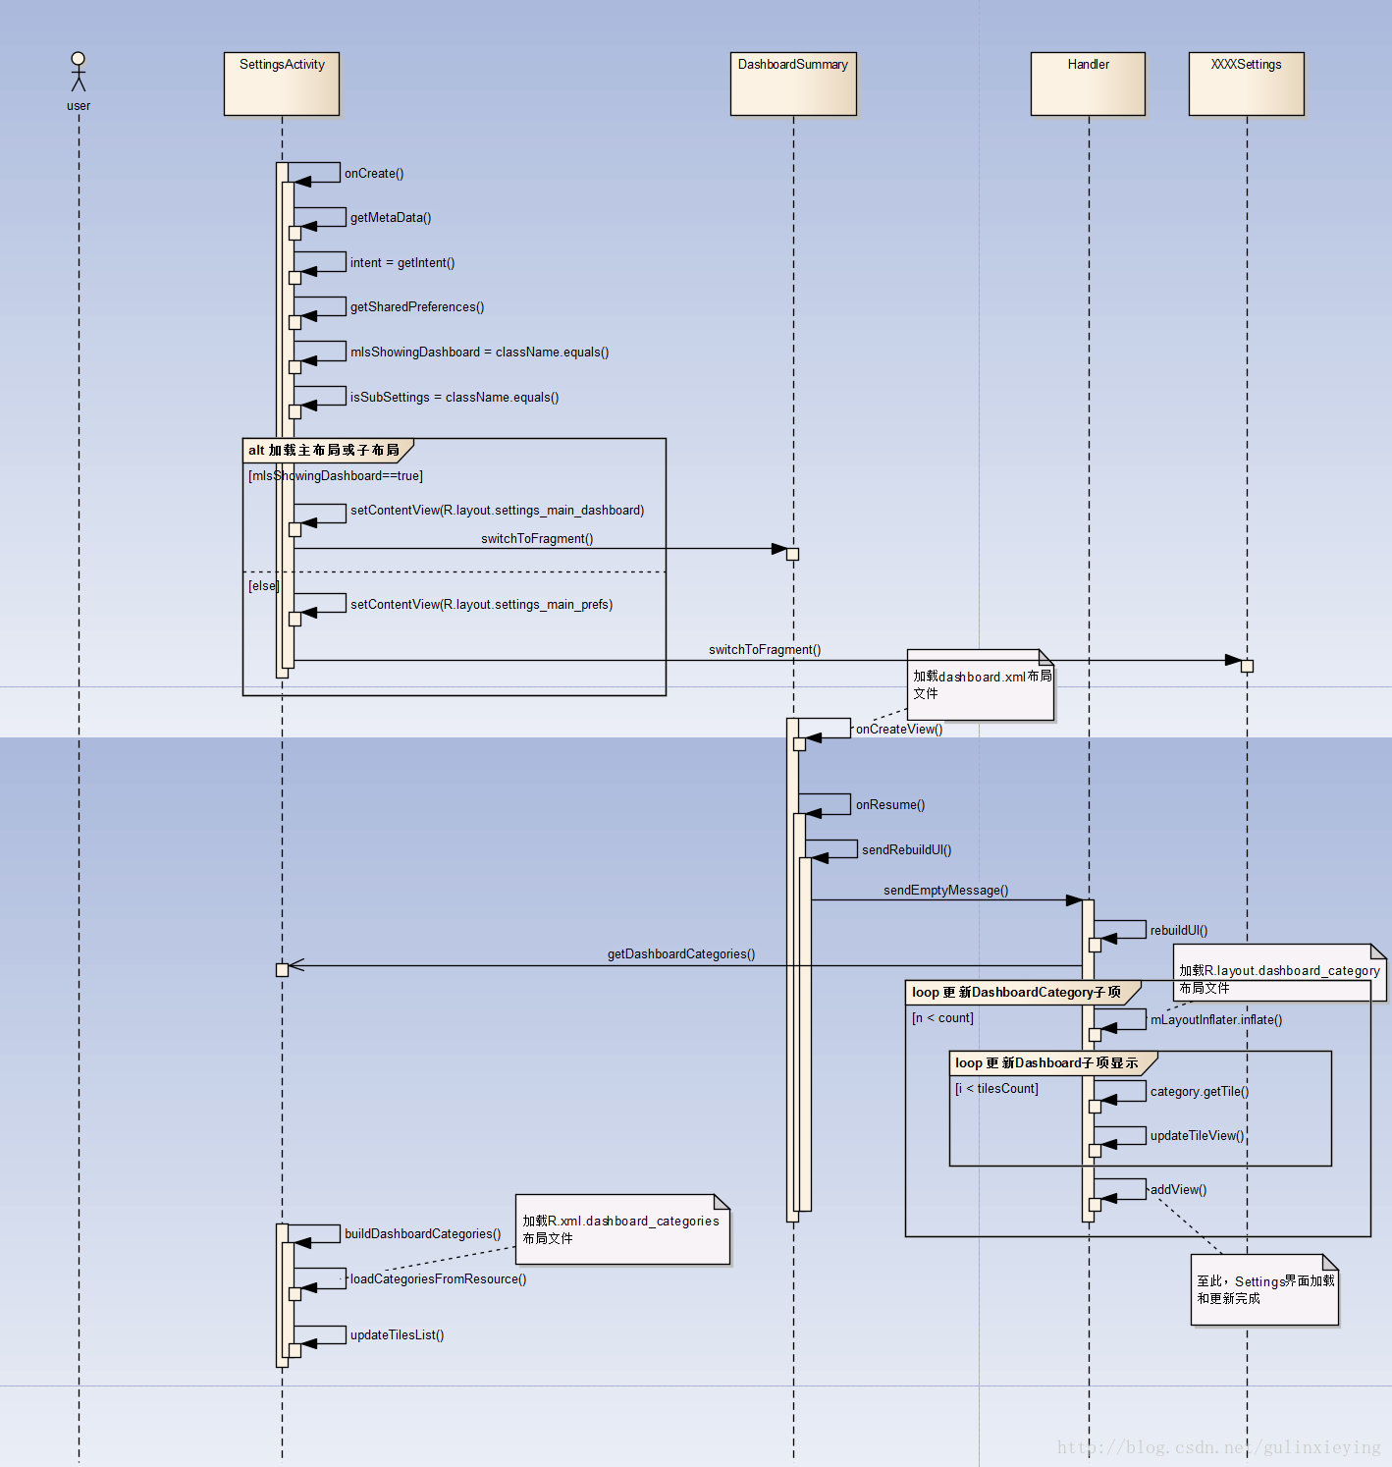The width and height of the screenshot is (1392, 1467).
Task: Click switchToFragment() label going to DashboardSummary
Action: pos(537,539)
